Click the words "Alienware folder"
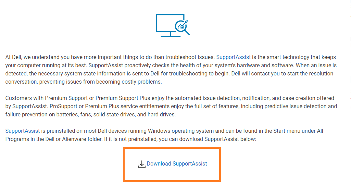Viewport: 351px width, 186px height. [x=82, y=139]
